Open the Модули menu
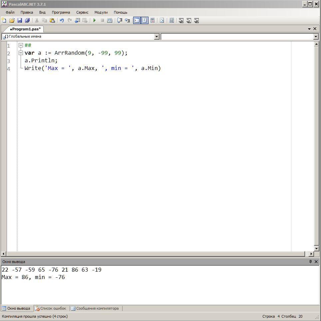Viewport: 321px width, 321px height. tap(101, 12)
